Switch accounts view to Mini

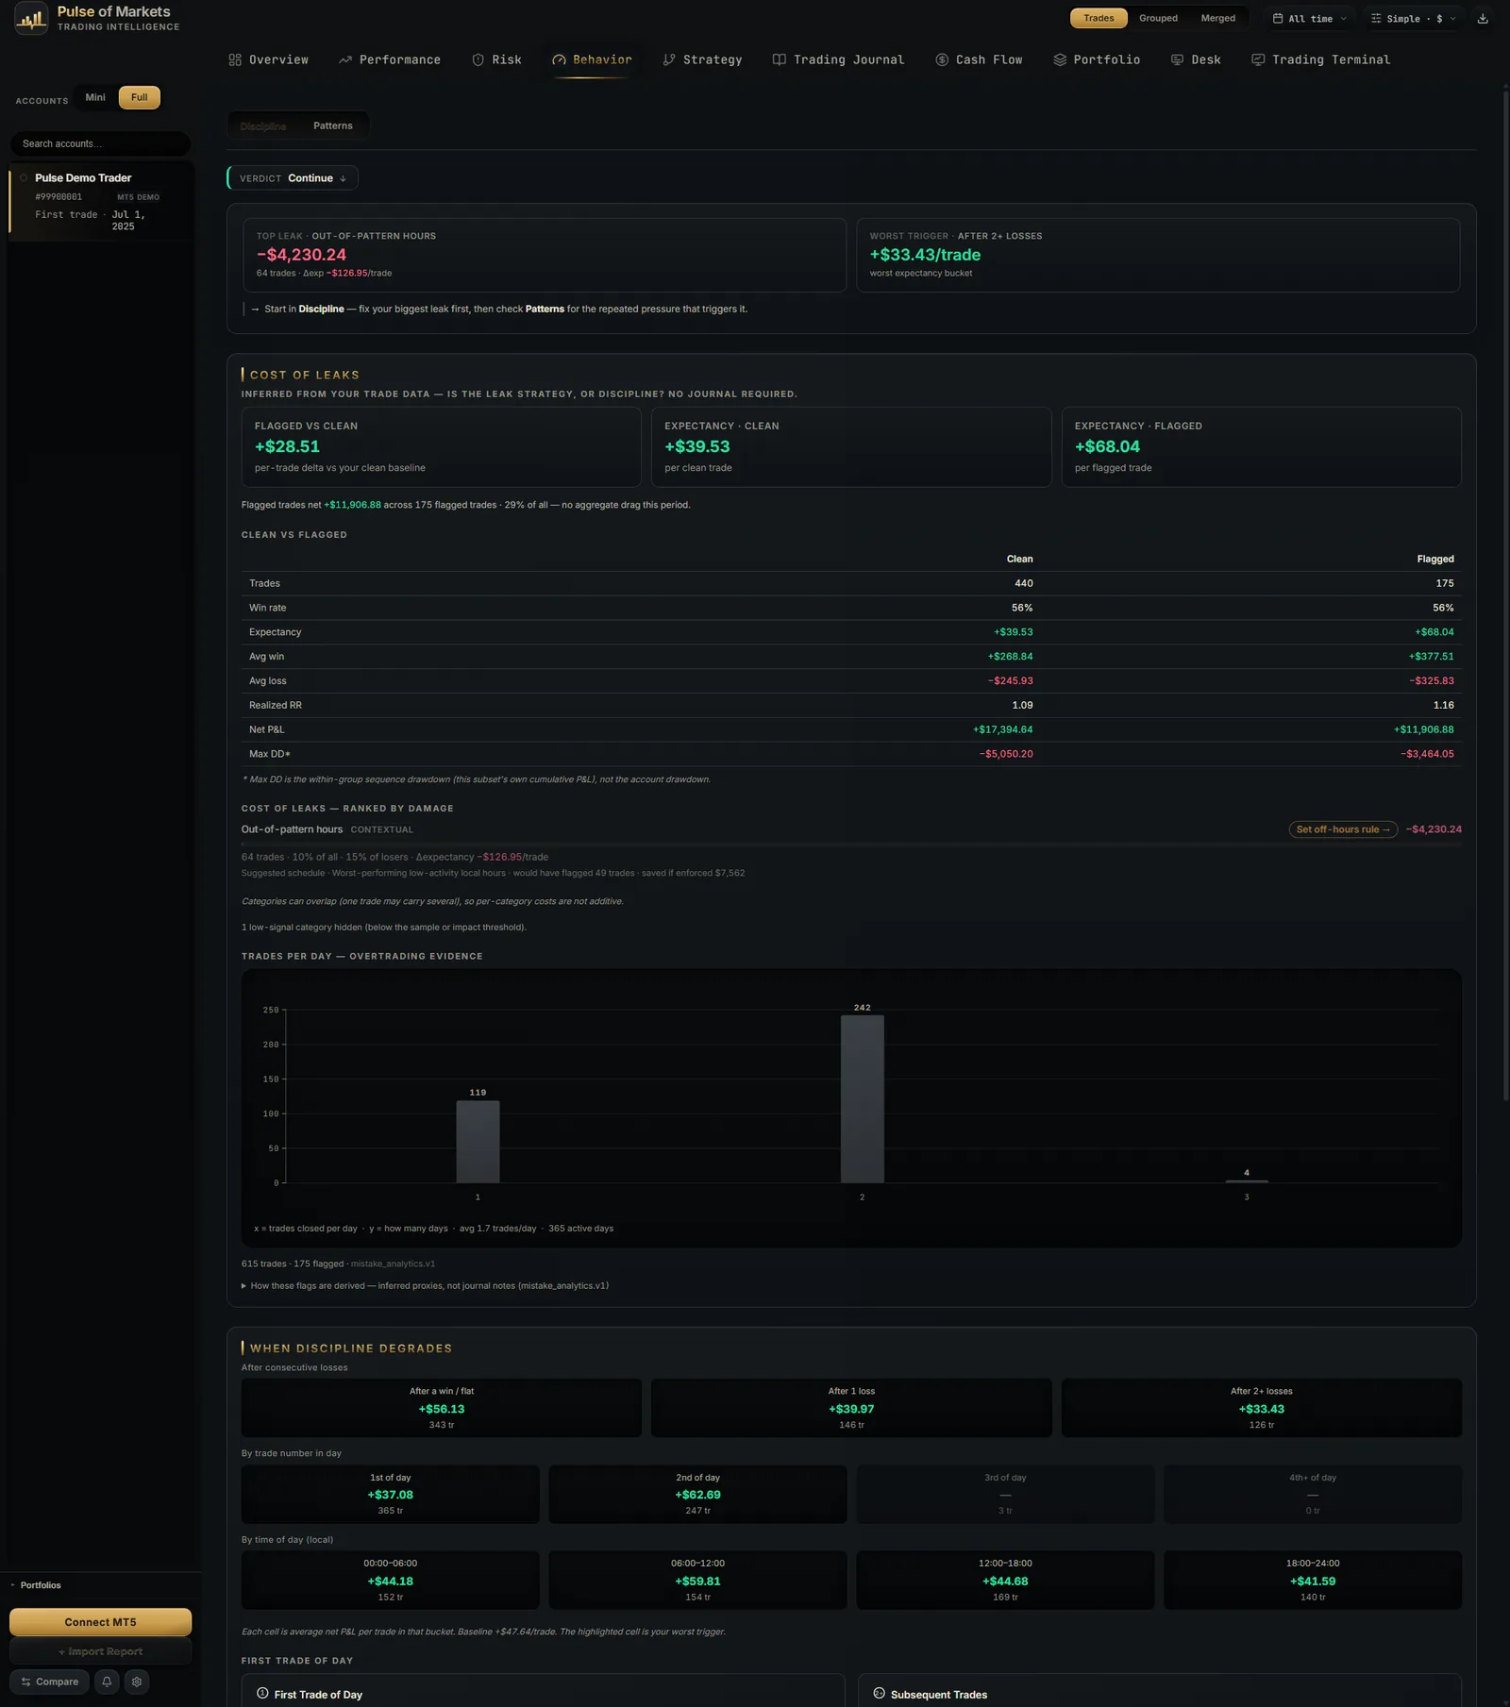coord(95,97)
